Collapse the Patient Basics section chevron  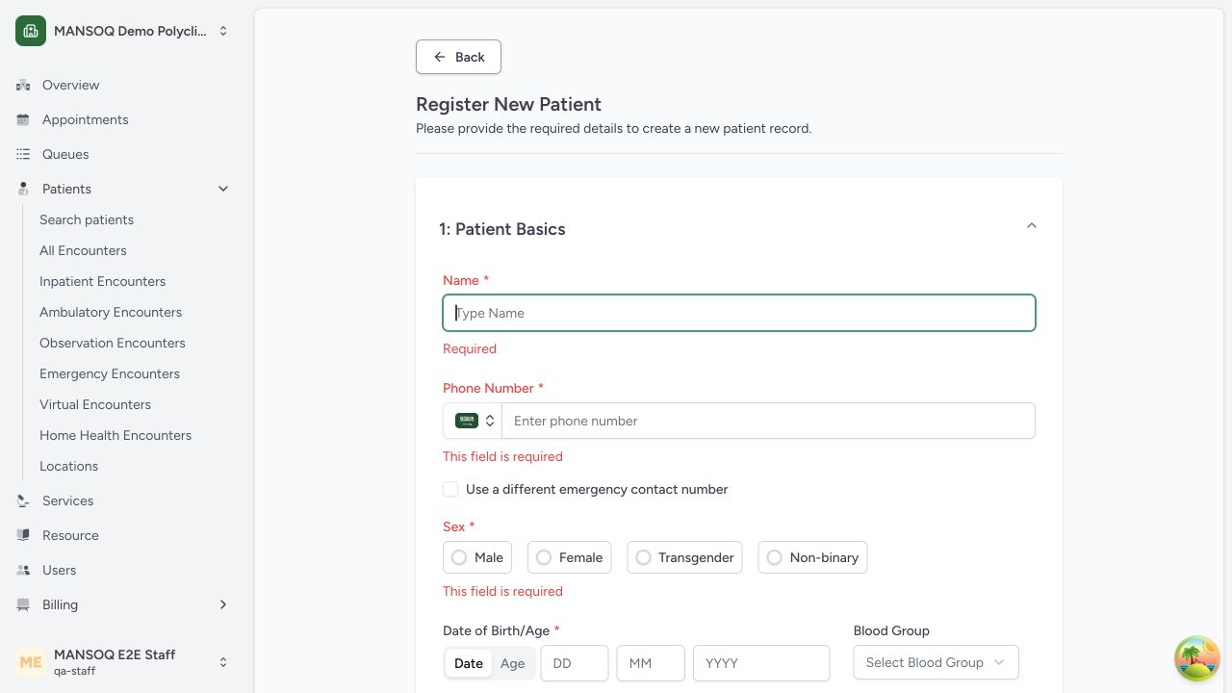point(1032,226)
